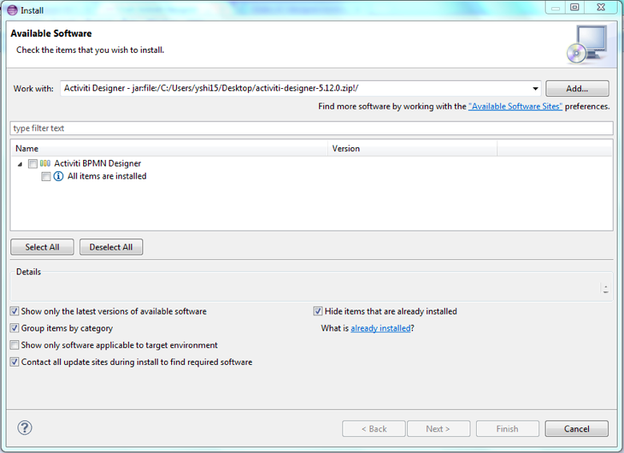The image size is (624, 453).
Task: Open the already installed link
Action: 381,328
